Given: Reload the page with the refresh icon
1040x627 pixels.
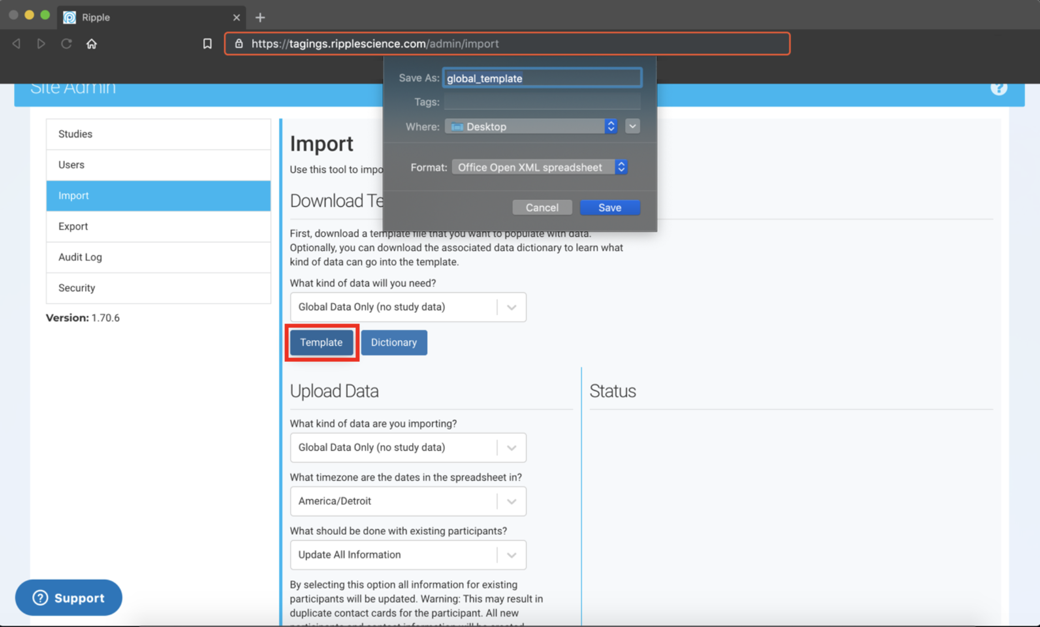Looking at the screenshot, I should [x=66, y=43].
